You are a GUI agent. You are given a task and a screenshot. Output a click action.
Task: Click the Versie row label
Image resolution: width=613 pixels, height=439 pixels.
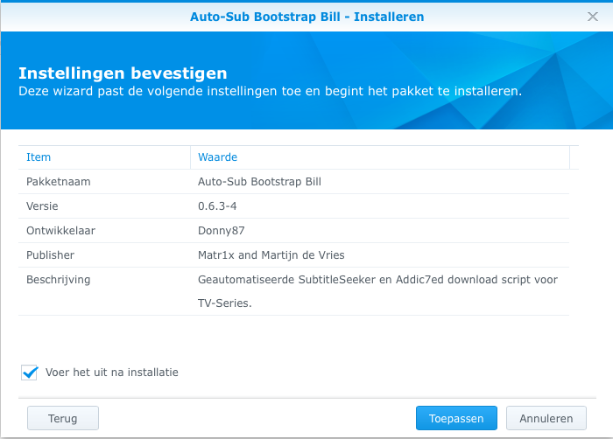click(43, 206)
